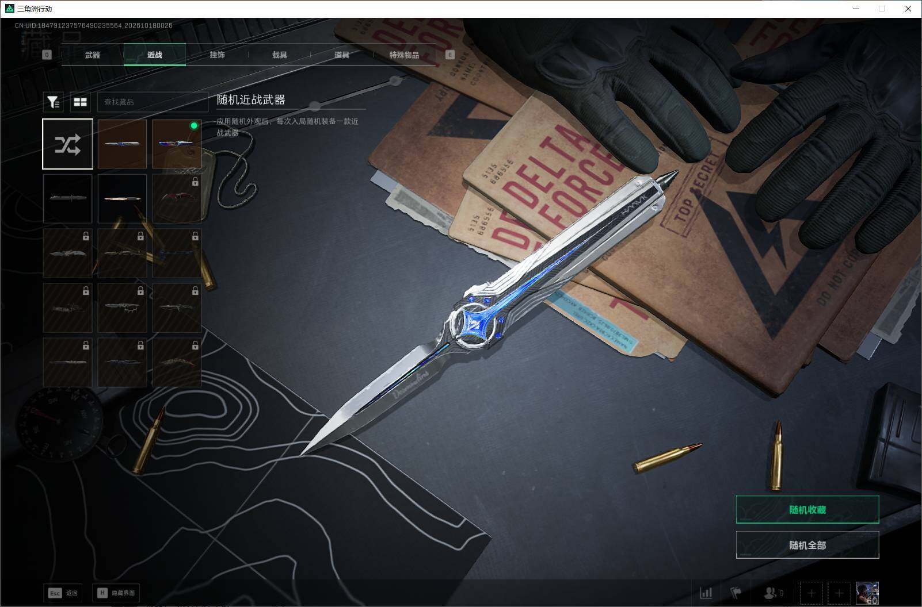Open the network signal stats icon
Screen dimensions: 922x607
706,593
